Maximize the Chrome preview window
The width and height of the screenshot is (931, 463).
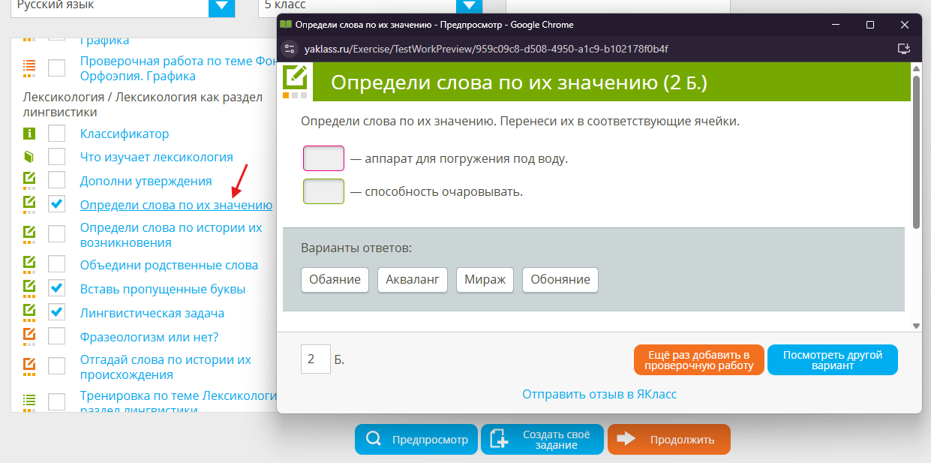870,25
